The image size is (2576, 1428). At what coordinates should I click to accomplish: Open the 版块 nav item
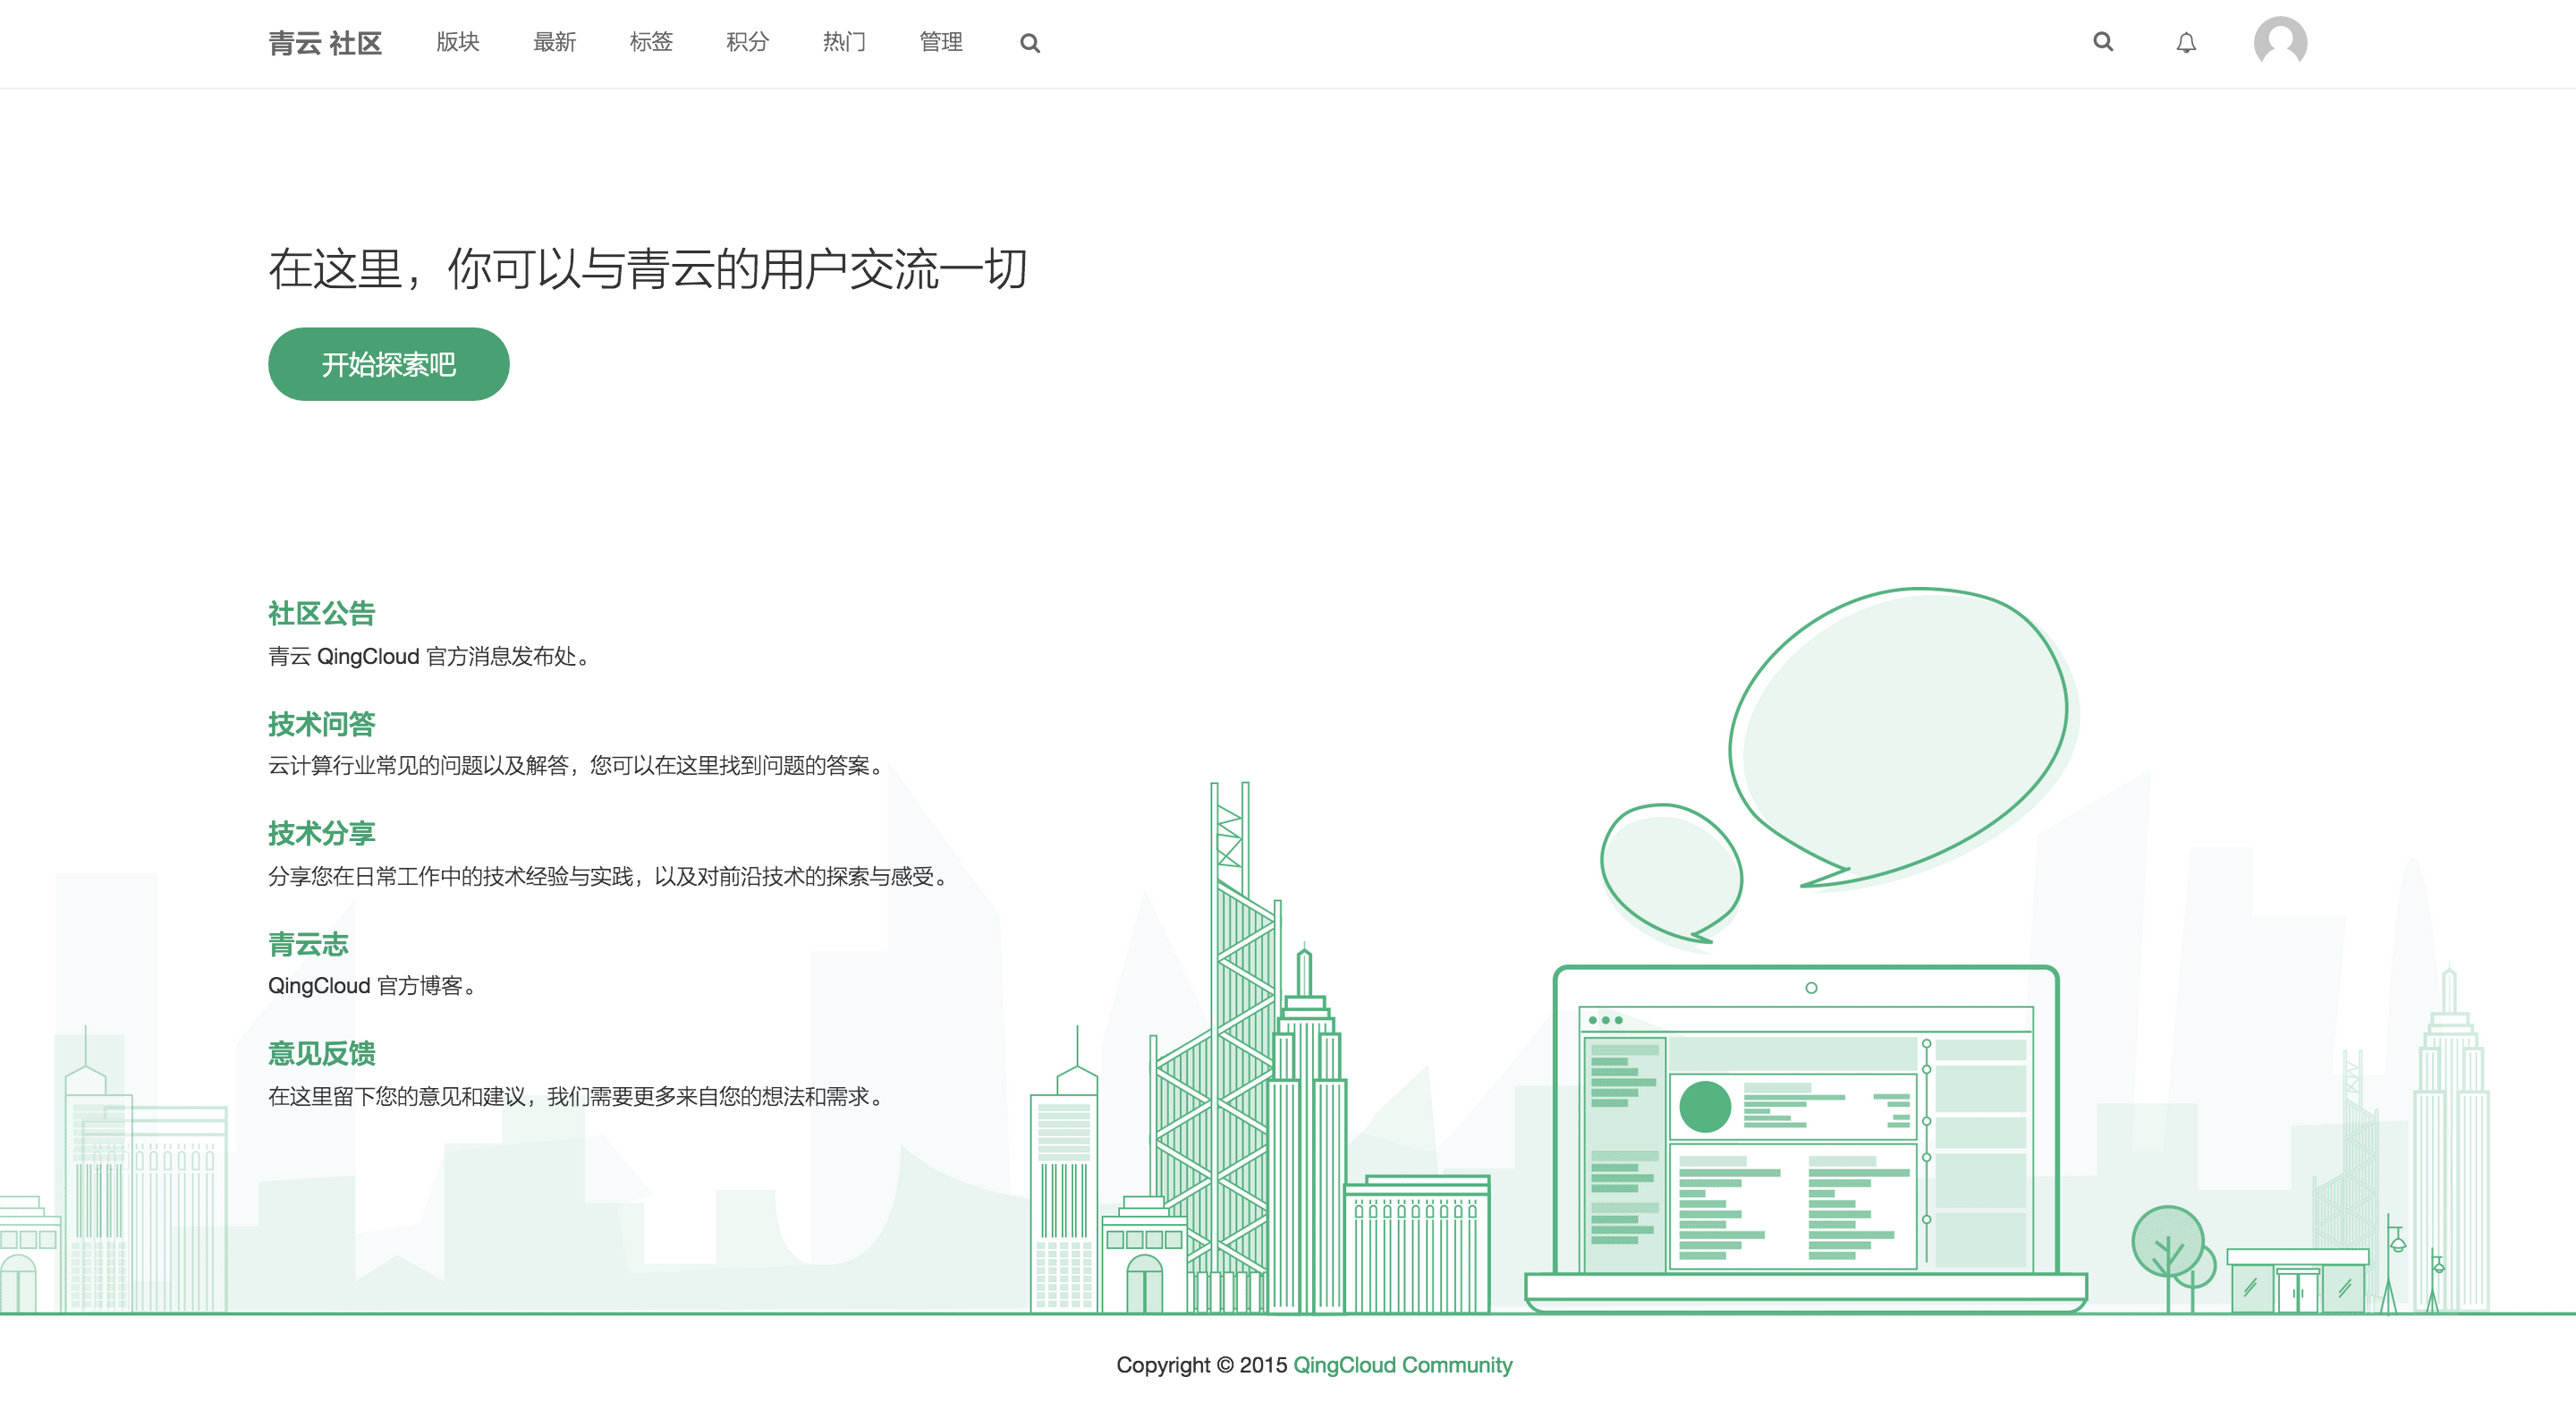[458, 42]
